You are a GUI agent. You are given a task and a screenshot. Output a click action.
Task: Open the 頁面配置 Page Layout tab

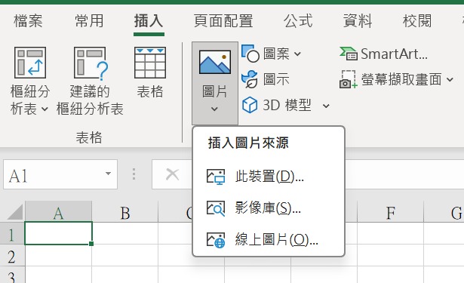[223, 21]
